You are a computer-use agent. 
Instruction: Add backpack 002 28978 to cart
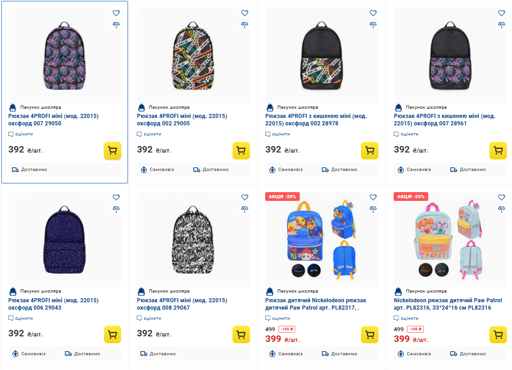click(369, 151)
